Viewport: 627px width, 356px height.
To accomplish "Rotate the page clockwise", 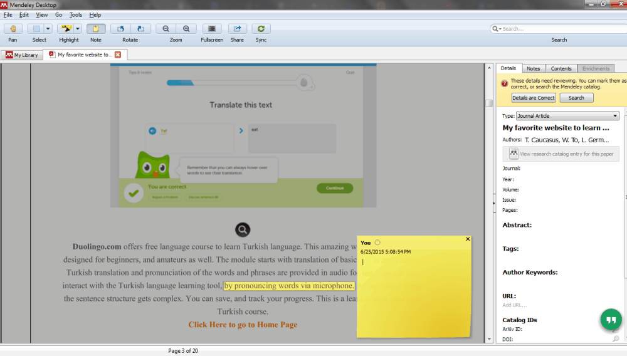I will pos(140,29).
